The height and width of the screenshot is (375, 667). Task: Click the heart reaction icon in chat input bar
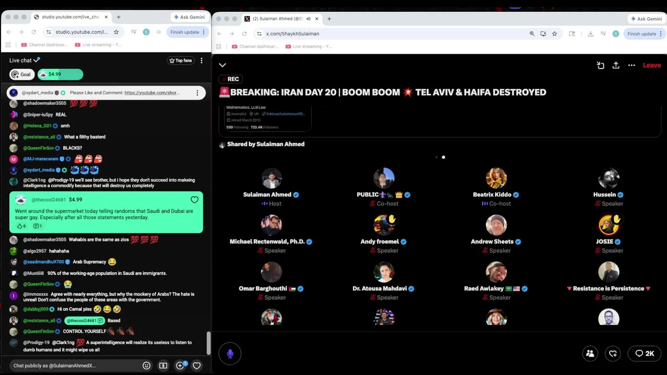tap(196, 366)
